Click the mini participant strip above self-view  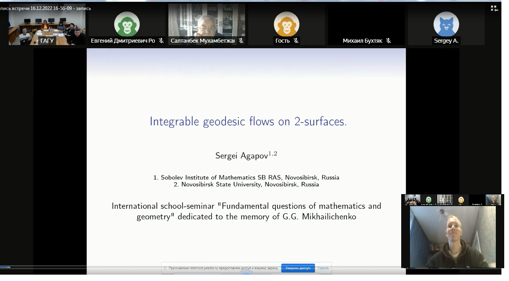pyautogui.click(x=452, y=200)
